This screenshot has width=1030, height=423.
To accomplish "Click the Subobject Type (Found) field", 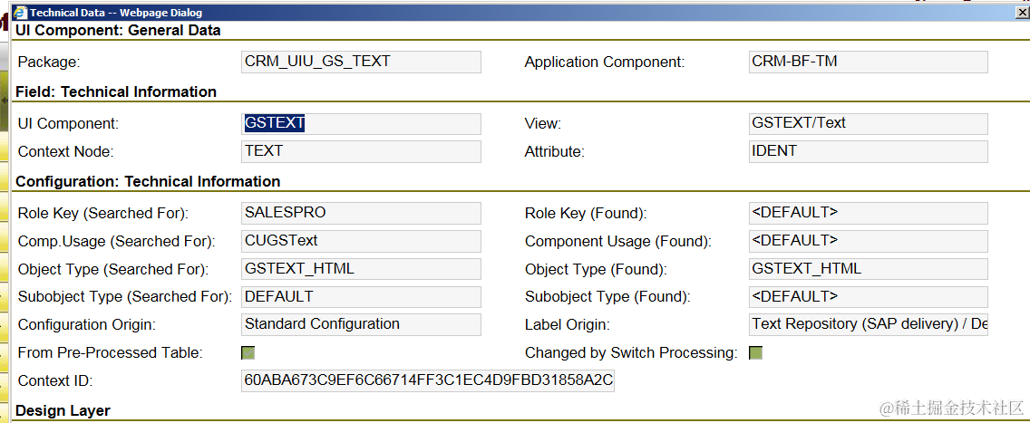I will [x=869, y=297].
